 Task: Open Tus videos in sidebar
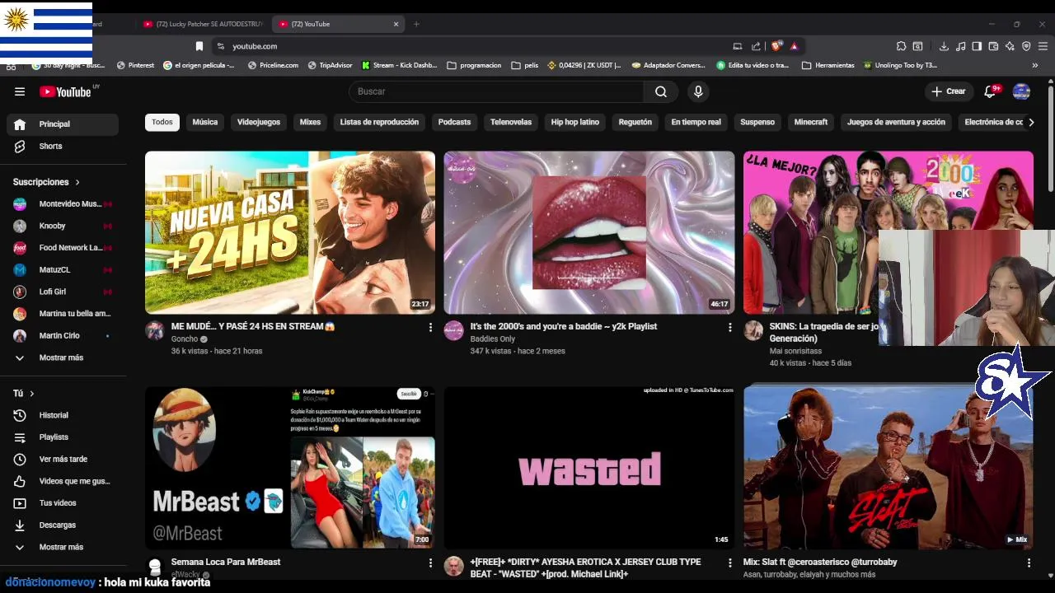click(x=63, y=503)
